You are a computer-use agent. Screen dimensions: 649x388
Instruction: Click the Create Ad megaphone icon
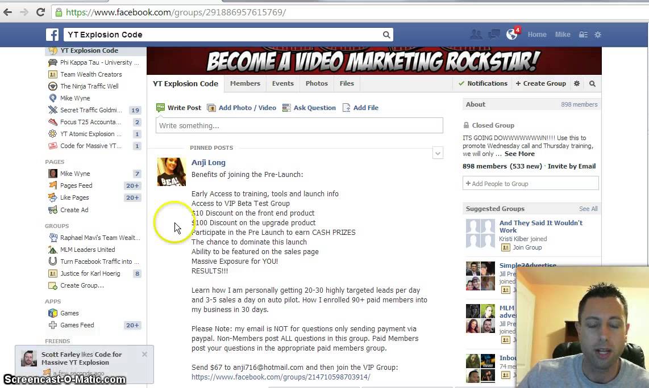click(x=52, y=210)
